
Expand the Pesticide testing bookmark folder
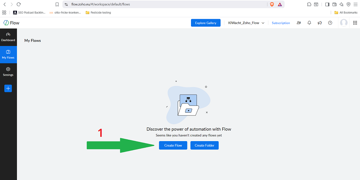tap(98, 13)
